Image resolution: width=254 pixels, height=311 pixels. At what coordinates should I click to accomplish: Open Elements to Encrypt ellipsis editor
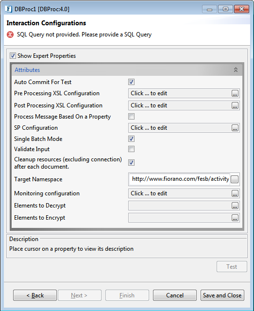tap(235, 218)
